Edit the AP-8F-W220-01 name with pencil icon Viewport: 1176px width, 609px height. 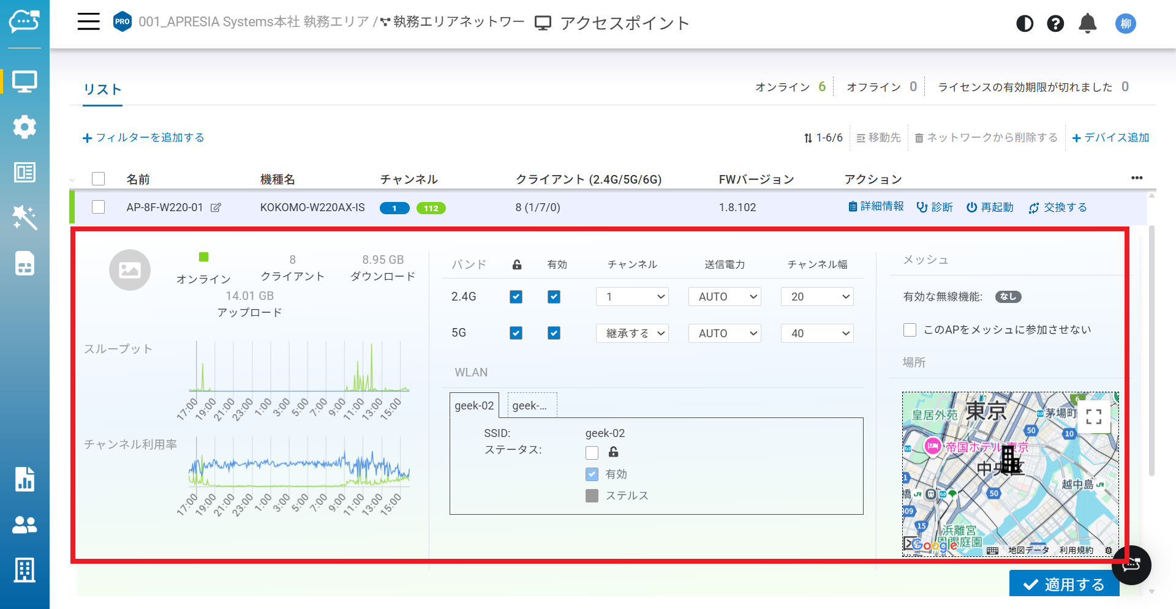[216, 207]
